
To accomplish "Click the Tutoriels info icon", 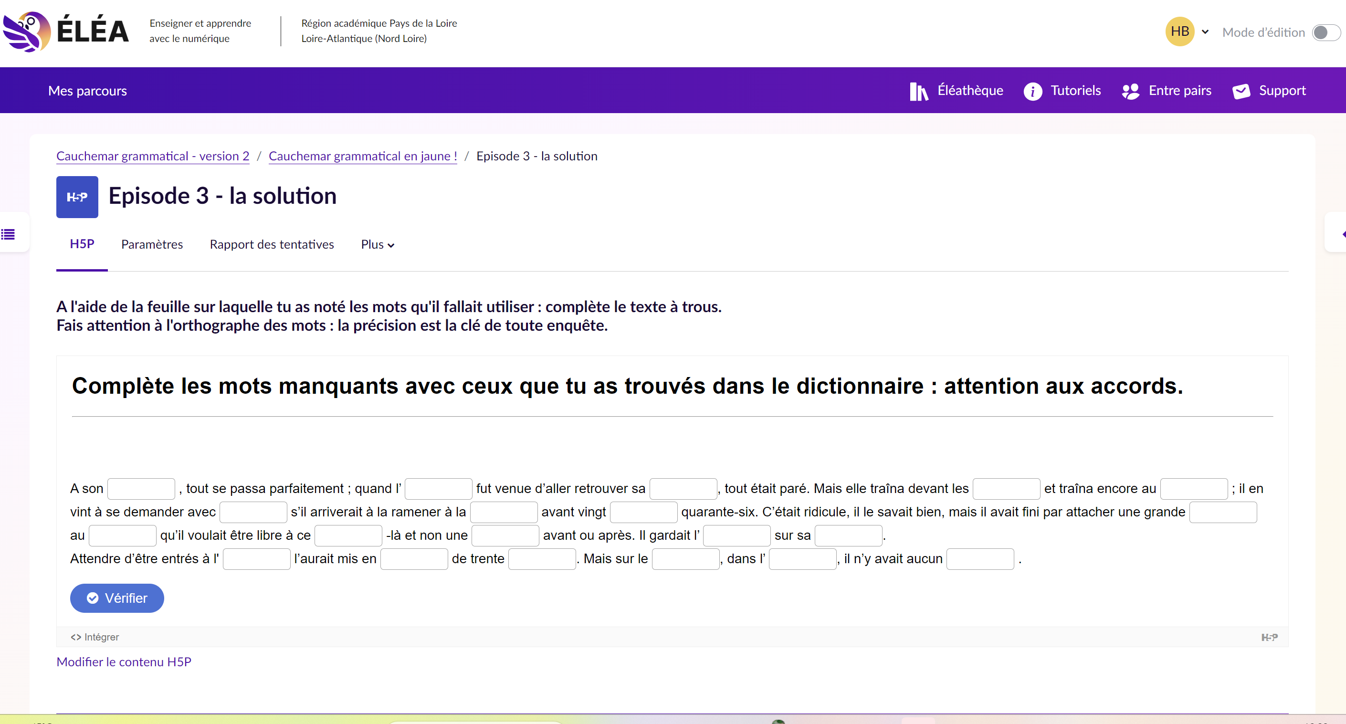I will (x=1032, y=92).
